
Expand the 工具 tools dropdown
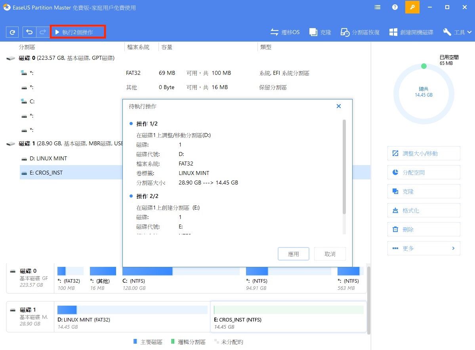coord(457,32)
